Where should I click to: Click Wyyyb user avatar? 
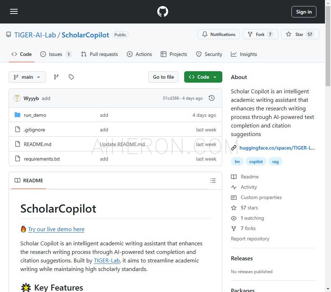[x=17, y=98]
